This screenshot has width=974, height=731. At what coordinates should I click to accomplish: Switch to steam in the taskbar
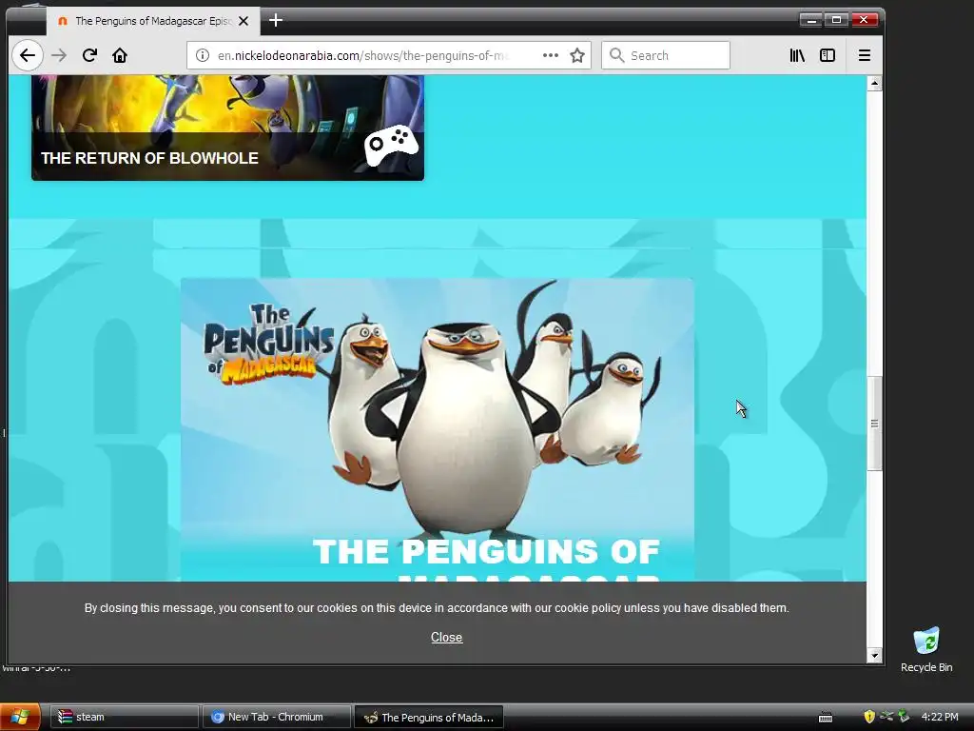125,717
